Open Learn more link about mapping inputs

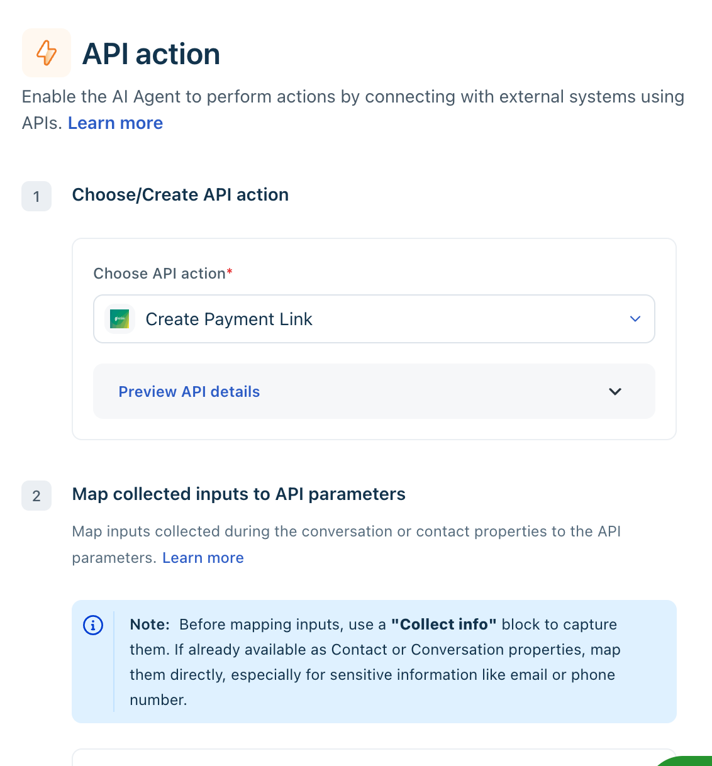tap(203, 558)
